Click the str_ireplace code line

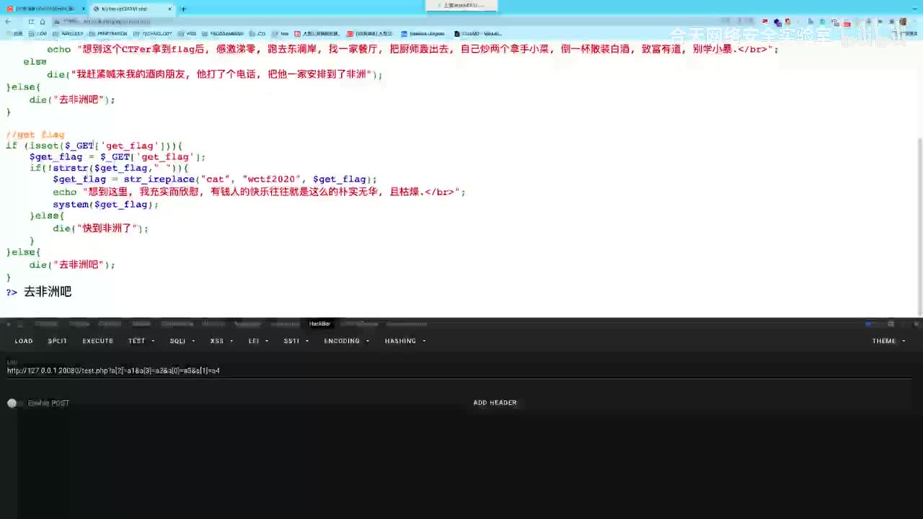click(215, 179)
